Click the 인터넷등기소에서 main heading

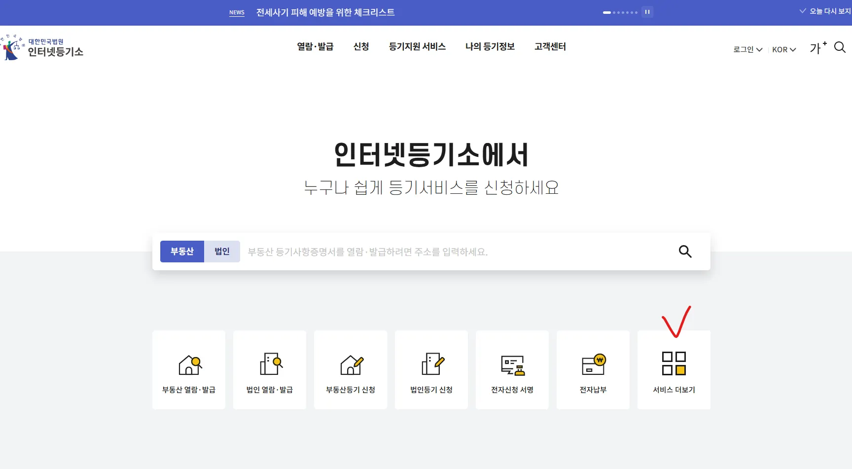pos(431,154)
